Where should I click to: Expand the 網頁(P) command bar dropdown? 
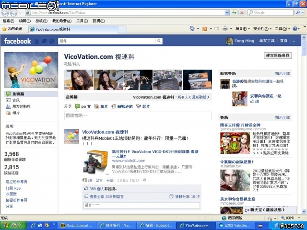tap(249, 29)
